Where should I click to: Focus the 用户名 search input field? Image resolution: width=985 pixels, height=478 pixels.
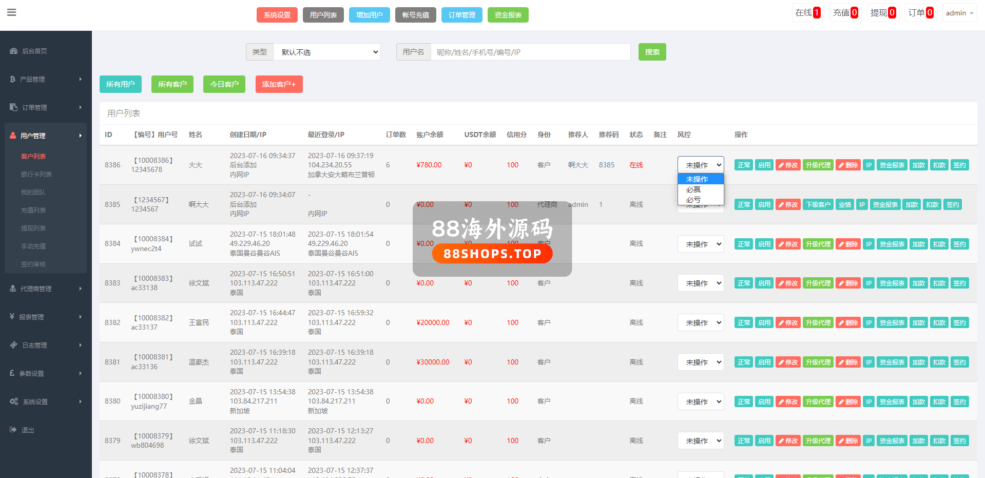[x=530, y=52]
